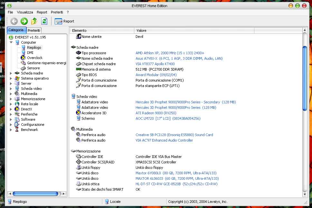The image size is (312, 208).
Task: Go up one level with the Up icon
Action: tap(34, 21)
